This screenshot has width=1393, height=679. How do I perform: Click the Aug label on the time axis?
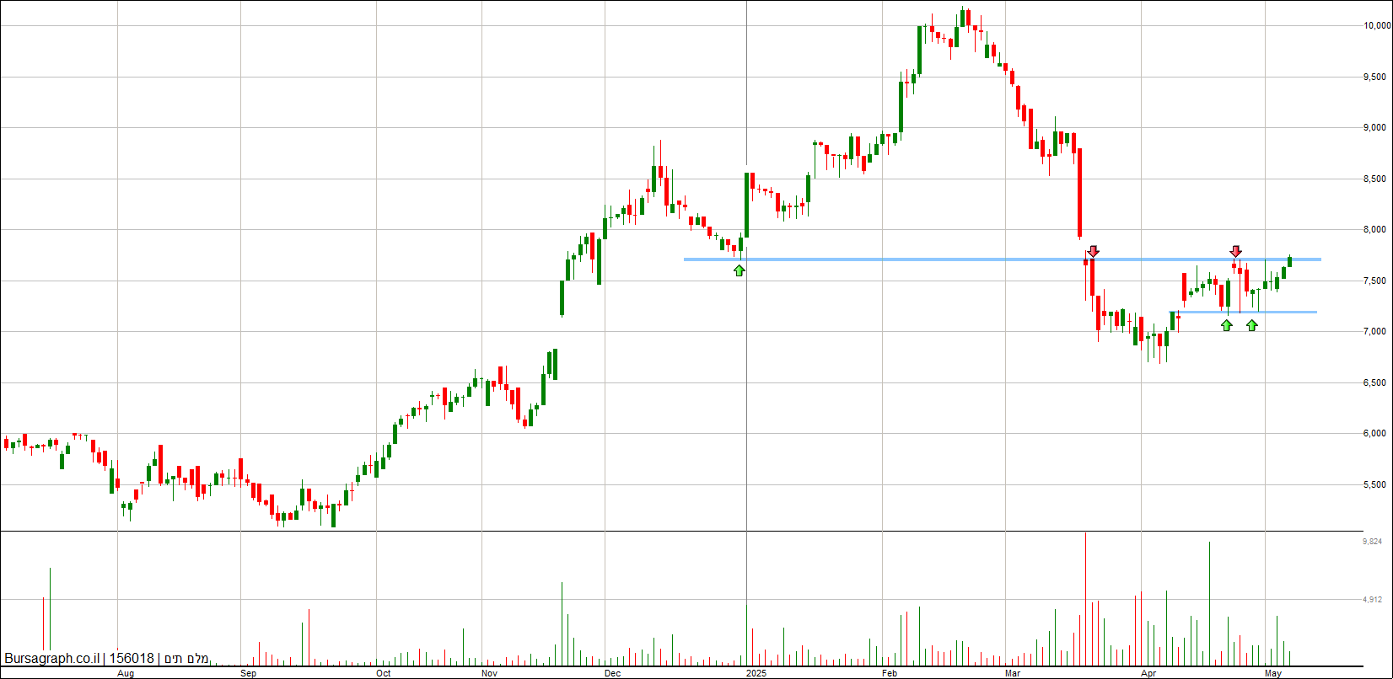pyautogui.click(x=125, y=673)
